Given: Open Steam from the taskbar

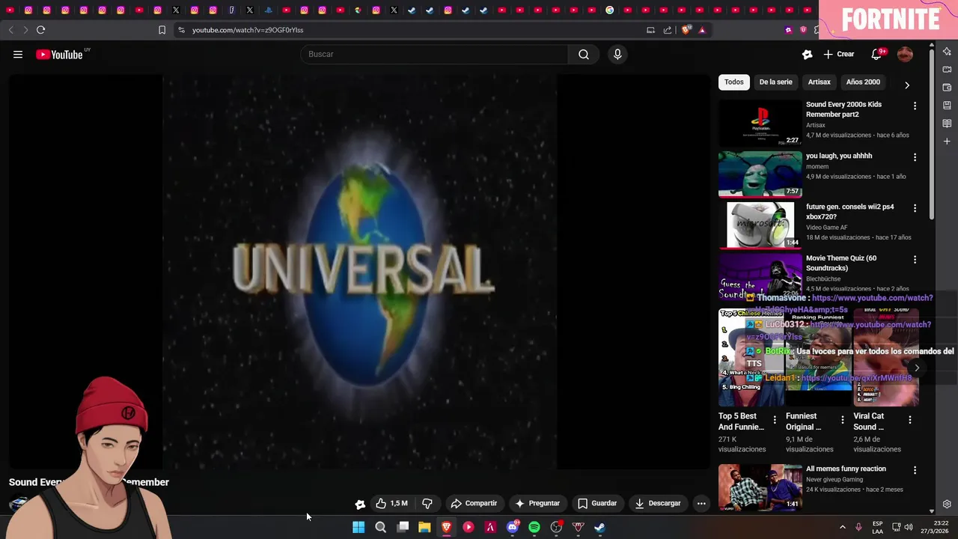Looking at the screenshot, I should [x=599, y=527].
